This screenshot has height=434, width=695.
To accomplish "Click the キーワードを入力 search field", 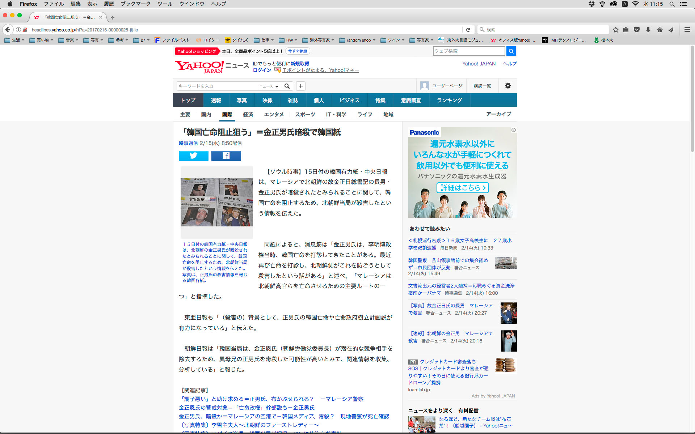I will pos(216,86).
